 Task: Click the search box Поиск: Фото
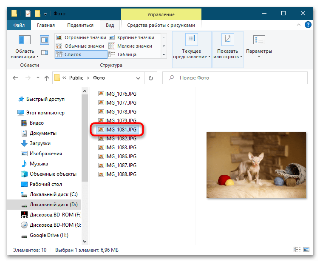point(235,78)
